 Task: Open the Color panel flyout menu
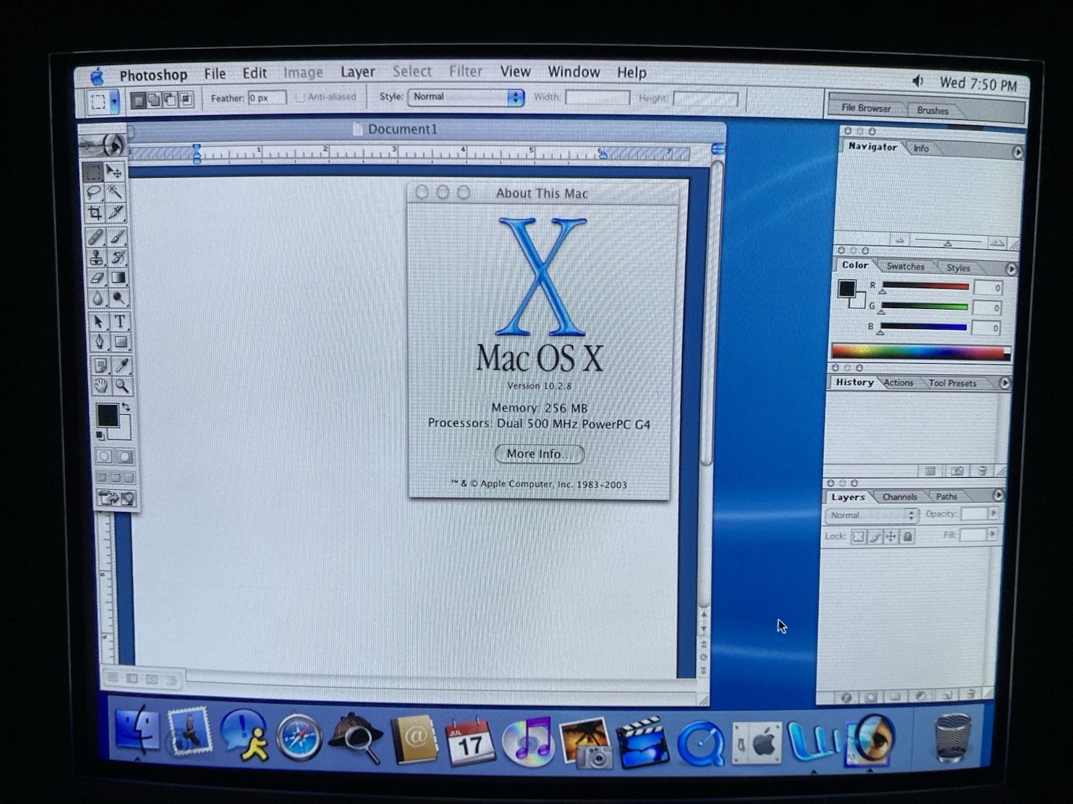click(x=1011, y=269)
